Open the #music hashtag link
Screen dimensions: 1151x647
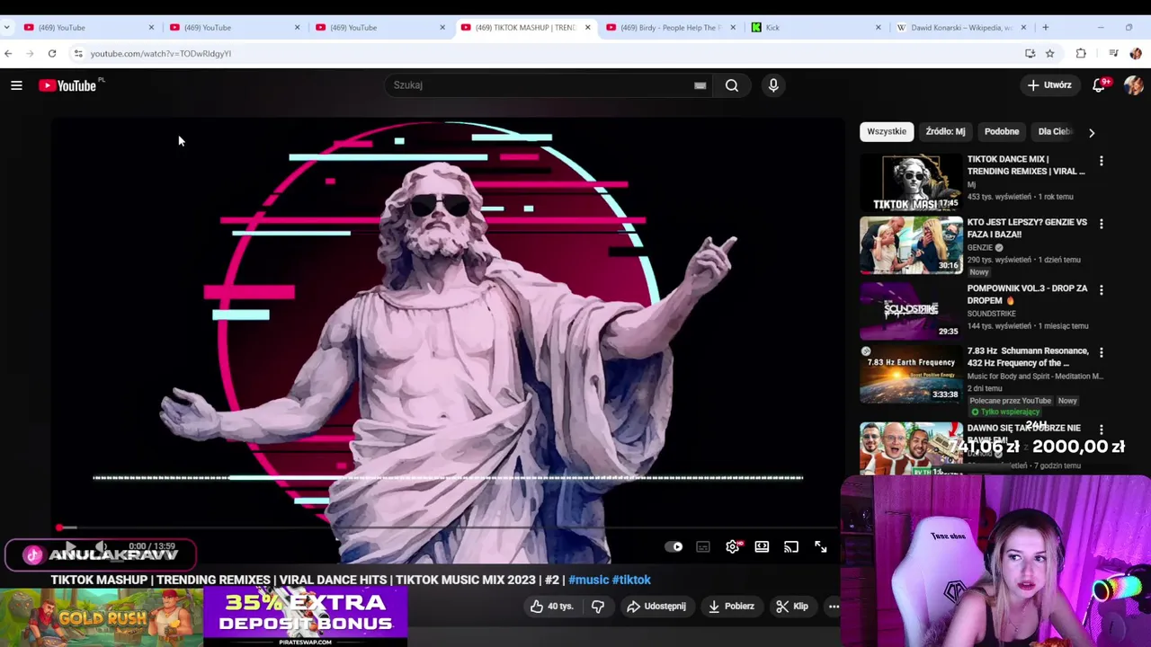pyautogui.click(x=588, y=581)
